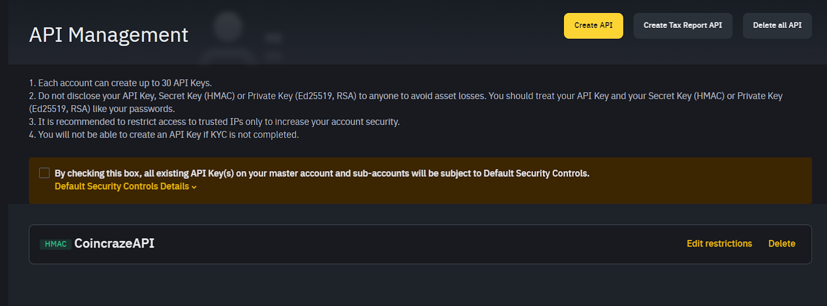
Task: Click the note about creating 30 API Keys
Action: point(120,83)
